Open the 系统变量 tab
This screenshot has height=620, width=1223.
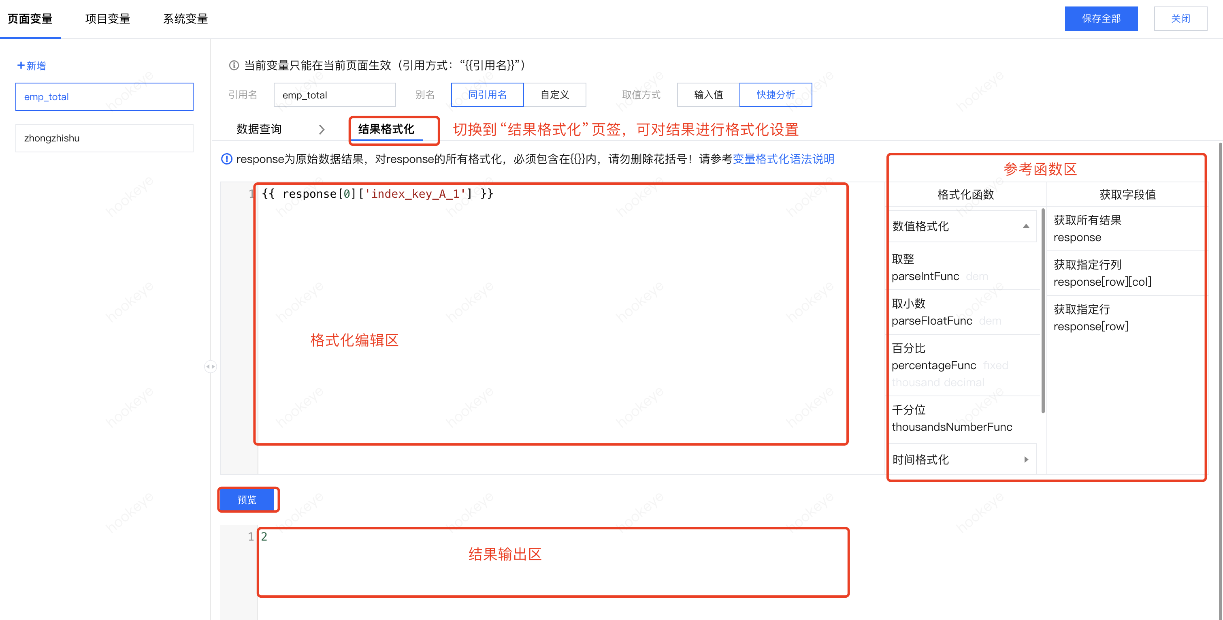click(185, 19)
